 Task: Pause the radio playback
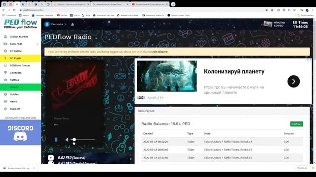pos(56,140)
